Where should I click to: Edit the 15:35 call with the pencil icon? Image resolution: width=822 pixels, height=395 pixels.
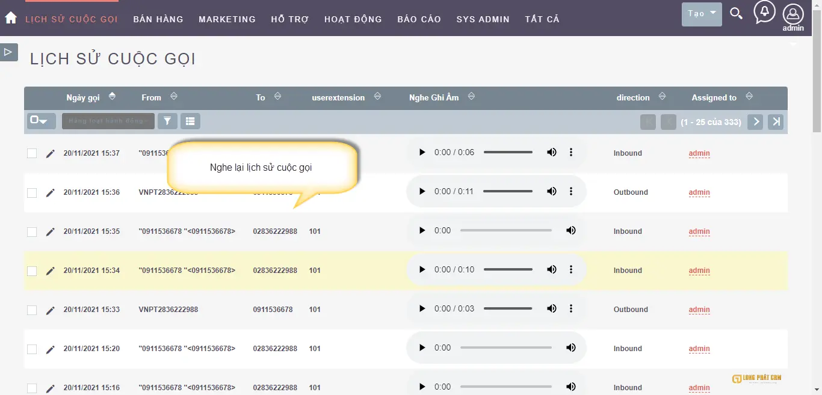pyautogui.click(x=51, y=230)
